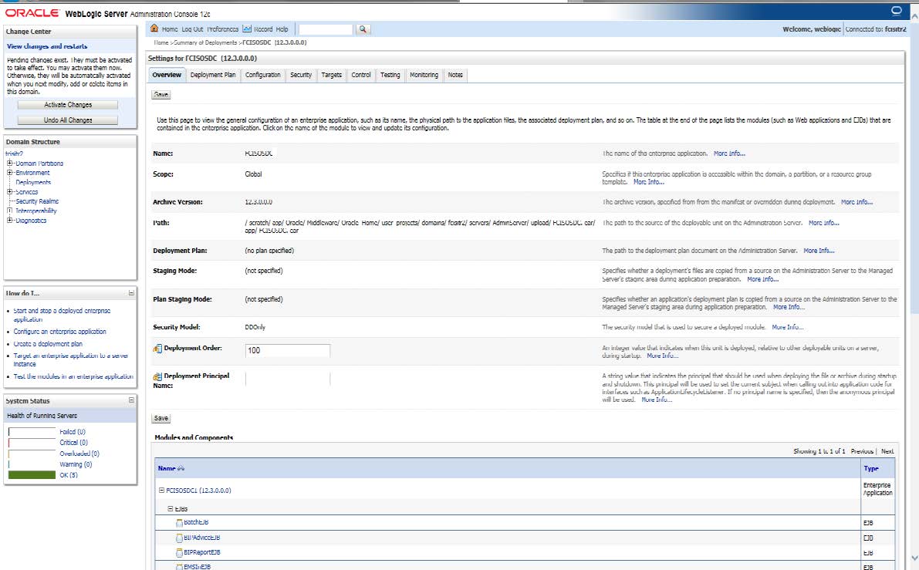Click the Deployment Order input field
Screen dimensions: 919x570
(287, 350)
